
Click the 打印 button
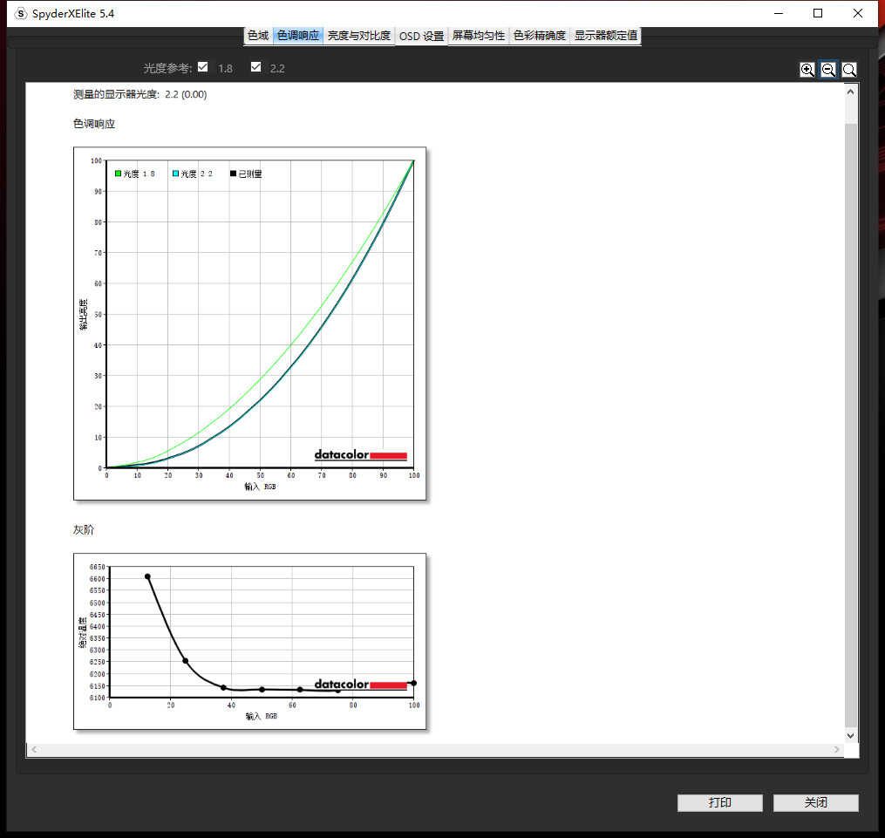click(x=719, y=802)
